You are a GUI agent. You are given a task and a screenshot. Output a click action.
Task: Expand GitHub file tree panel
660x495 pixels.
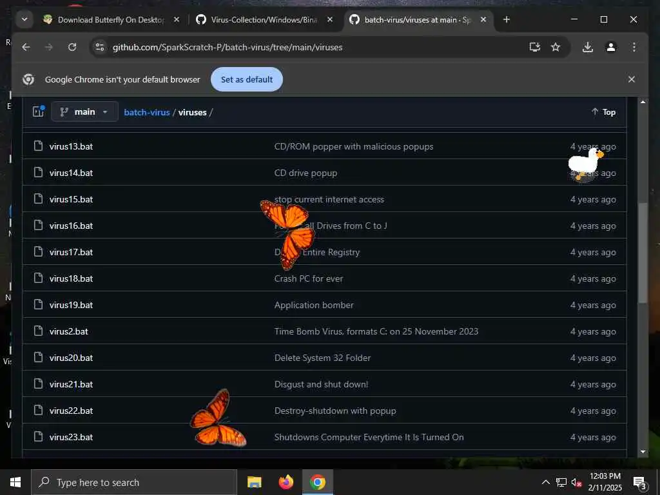tap(38, 112)
